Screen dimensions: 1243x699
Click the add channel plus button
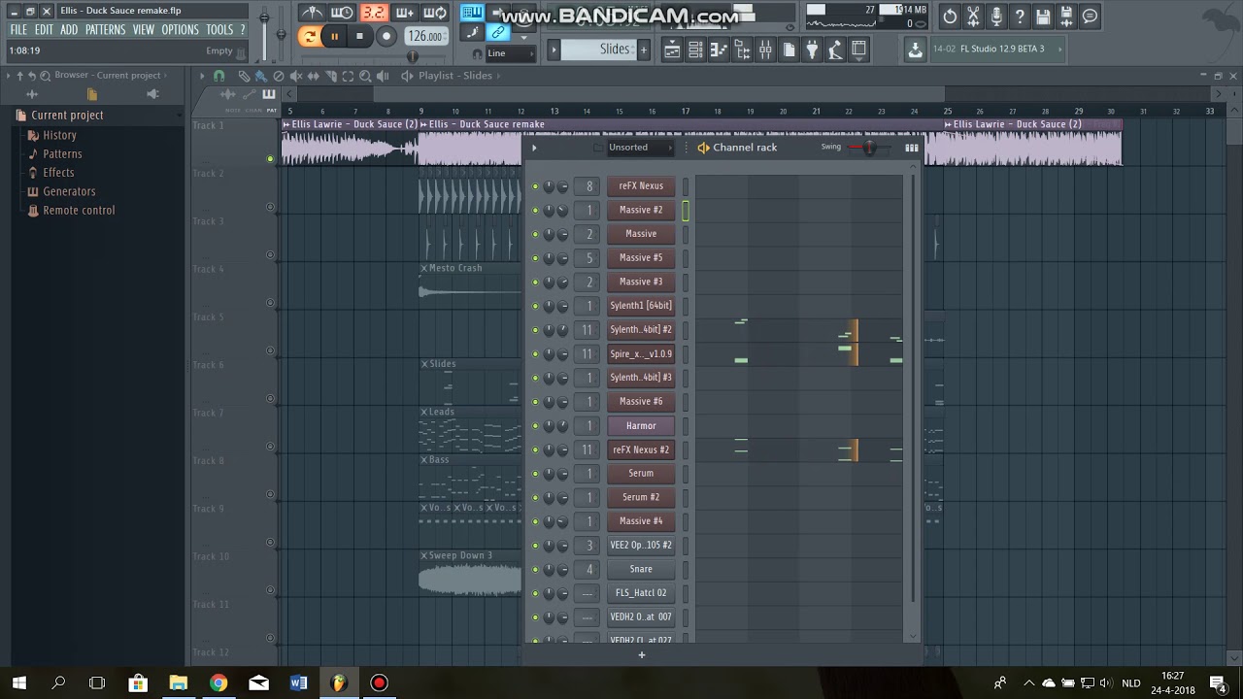641,655
